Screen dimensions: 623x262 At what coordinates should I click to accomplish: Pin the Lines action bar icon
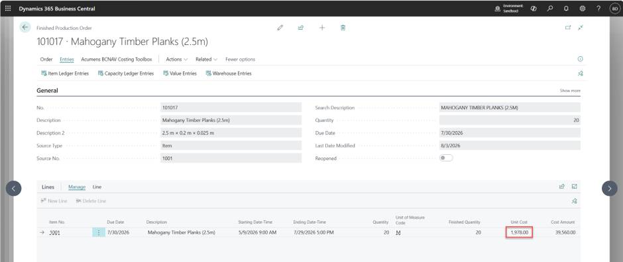pyautogui.click(x=574, y=201)
